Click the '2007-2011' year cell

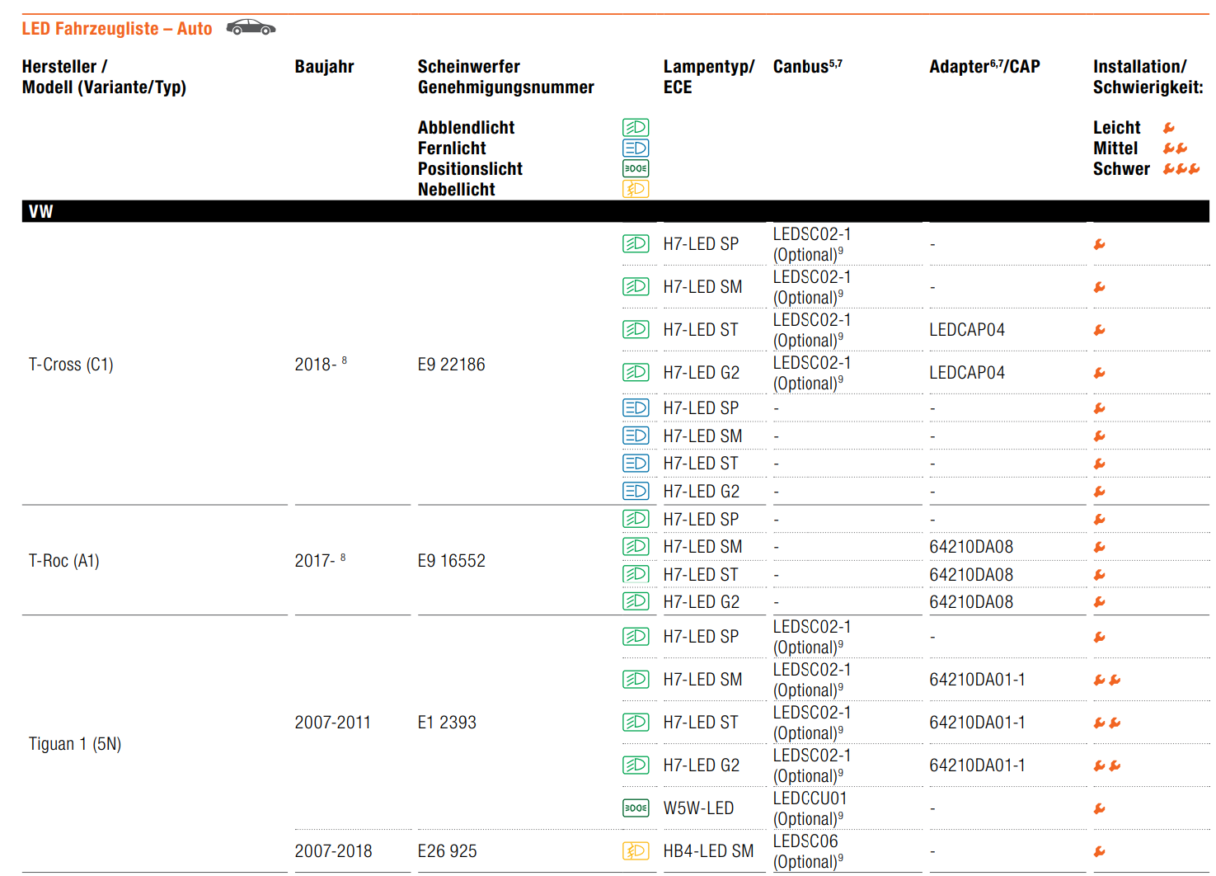333,723
